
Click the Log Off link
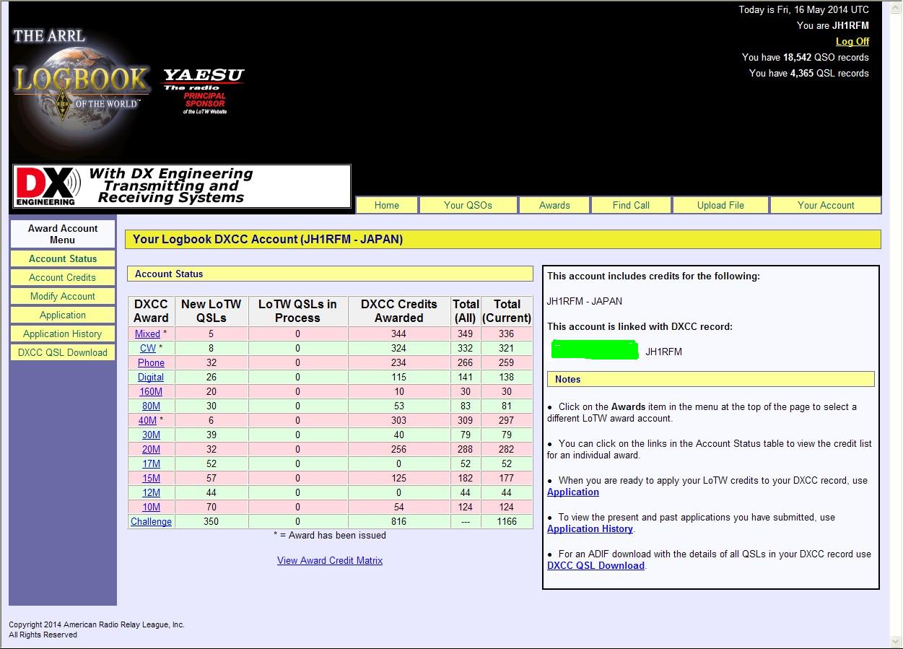coord(852,41)
